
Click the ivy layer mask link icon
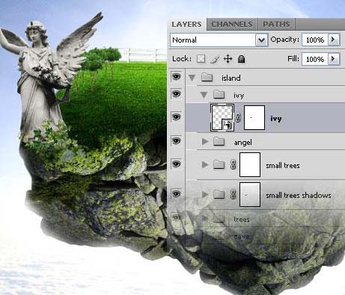(x=238, y=117)
